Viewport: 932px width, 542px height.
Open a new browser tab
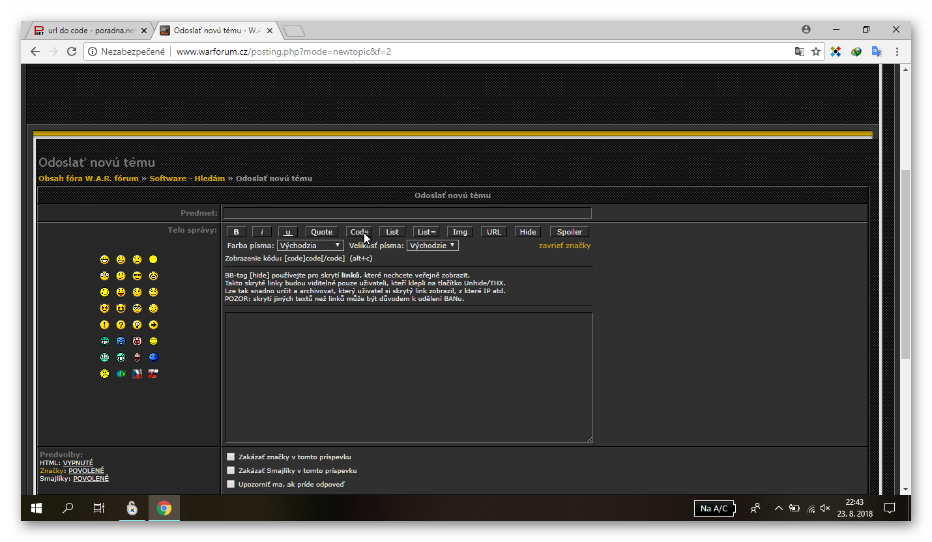[x=295, y=31]
